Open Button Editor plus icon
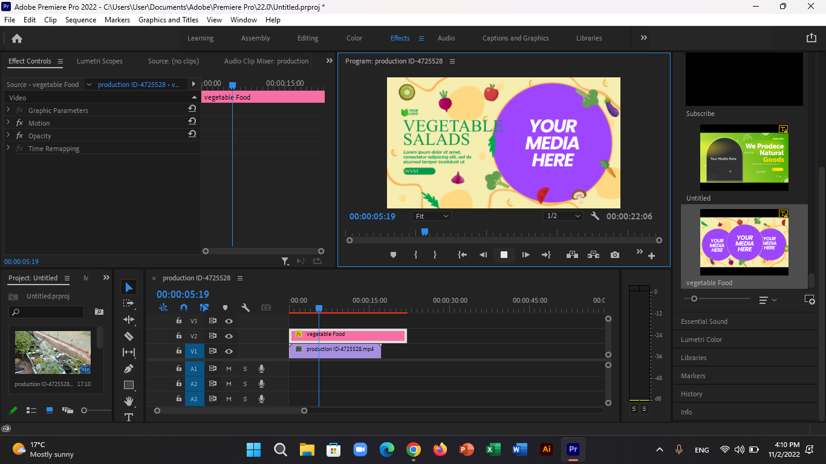The width and height of the screenshot is (826, 464). pos(651,256)
